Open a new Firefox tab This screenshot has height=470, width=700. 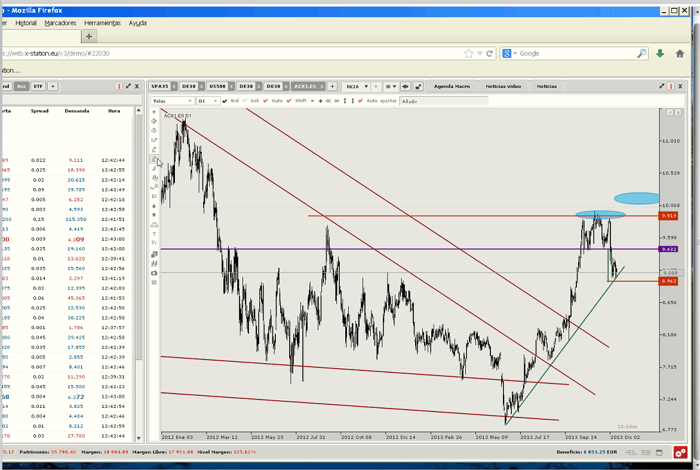[x=88, y=36]
